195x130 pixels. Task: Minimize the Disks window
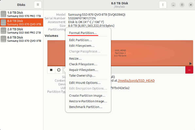(173, 5)
